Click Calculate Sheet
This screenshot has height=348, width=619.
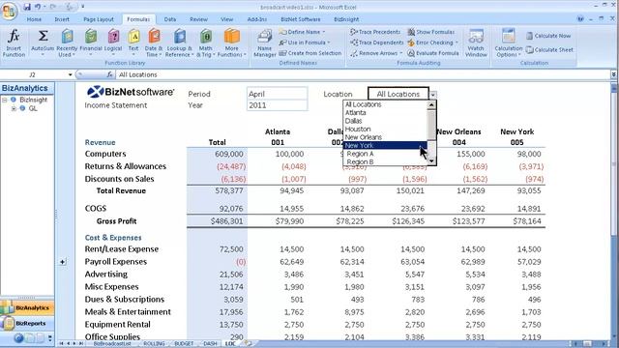pyautogui.click(x=549, y=50)
